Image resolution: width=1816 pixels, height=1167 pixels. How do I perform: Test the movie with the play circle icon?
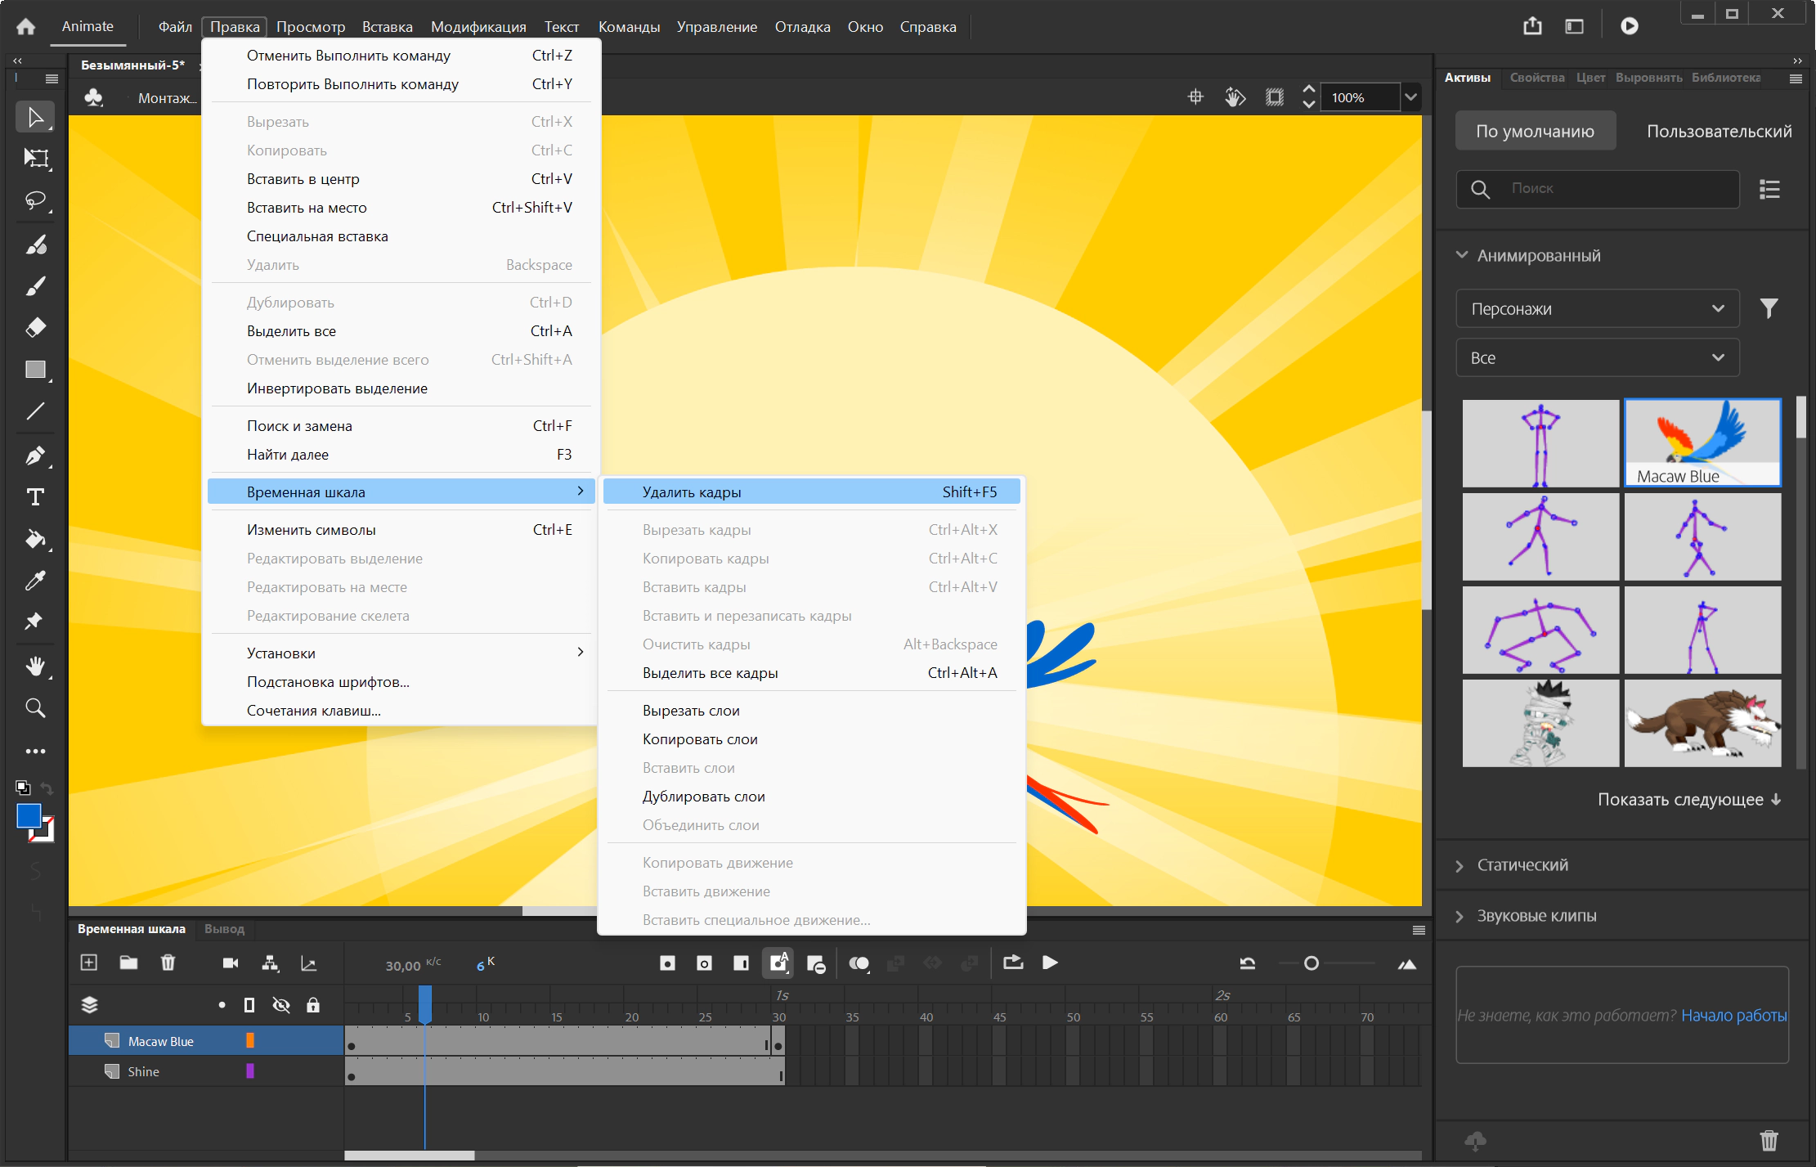point(1629,26)
